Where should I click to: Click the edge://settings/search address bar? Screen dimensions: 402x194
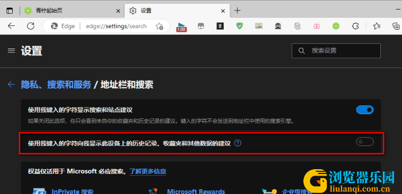(x=106, y=26)
